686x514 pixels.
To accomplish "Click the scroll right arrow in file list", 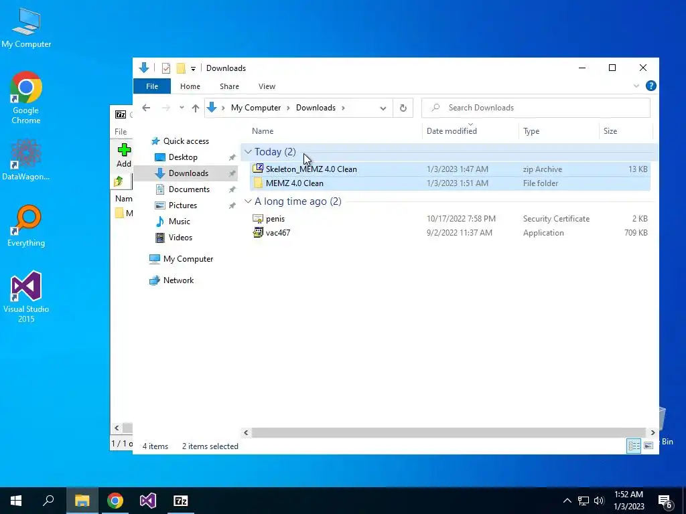I will 653,433.
